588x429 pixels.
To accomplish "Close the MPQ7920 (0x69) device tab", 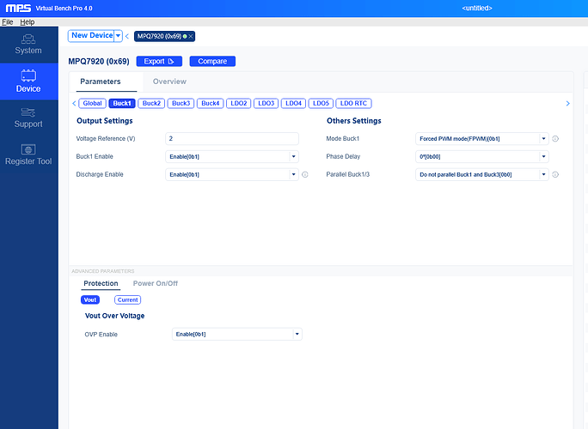I will (191, 36).
